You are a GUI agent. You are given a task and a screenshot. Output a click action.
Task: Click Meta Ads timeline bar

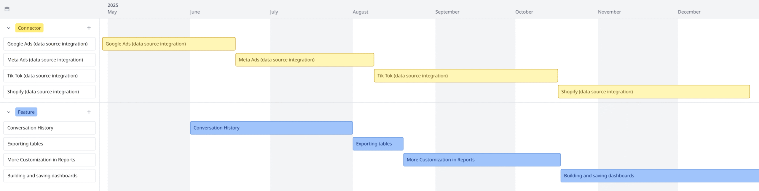[x=304, y=60]
